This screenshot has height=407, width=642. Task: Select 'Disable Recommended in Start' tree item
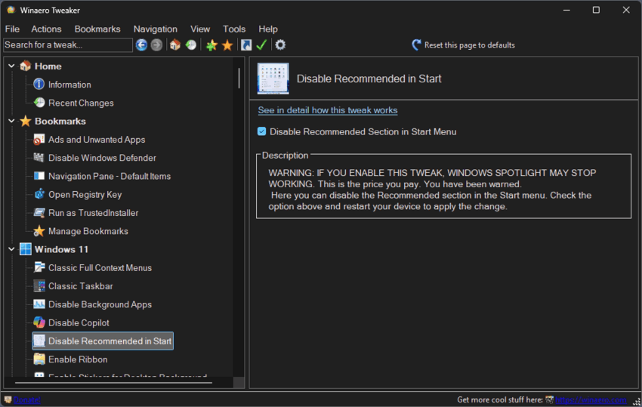[x=103, y=341]
